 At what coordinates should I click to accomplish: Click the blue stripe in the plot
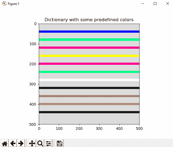[x=89, y=32]
